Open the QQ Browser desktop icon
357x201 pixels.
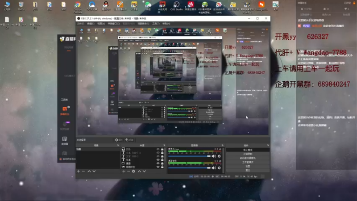coord(92,6)
